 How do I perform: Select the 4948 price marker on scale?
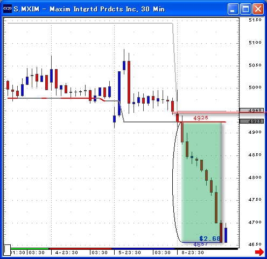tap(251, 110)
